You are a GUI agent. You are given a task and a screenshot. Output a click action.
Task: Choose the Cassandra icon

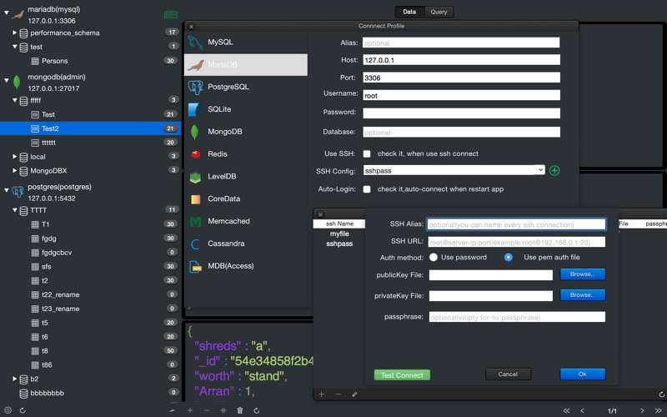coord(195,244)
